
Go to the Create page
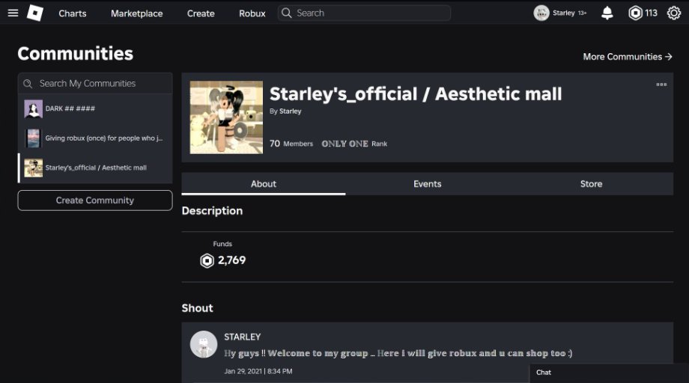[x=201, y=13]
